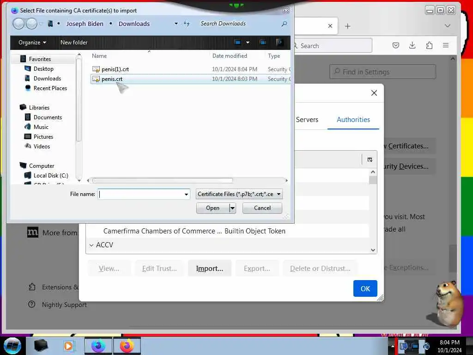The width and height of the screenshot is (473, 355).
Task: Open the split arrow beside Open button
Action: [232, 208]
